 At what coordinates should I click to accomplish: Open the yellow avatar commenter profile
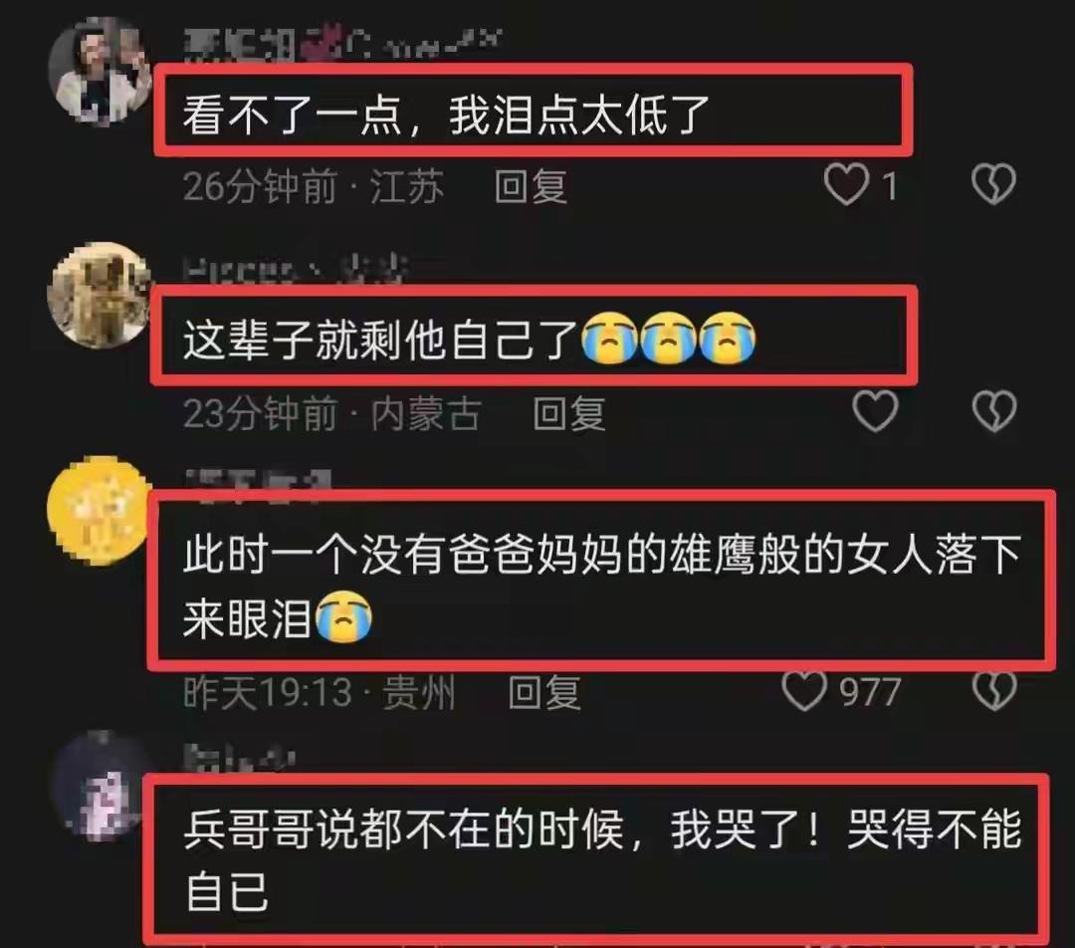pyautogui.click(x=101, y=511)
